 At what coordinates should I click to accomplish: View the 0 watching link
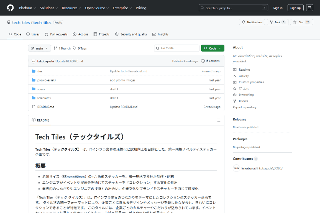tap(243, 95)
